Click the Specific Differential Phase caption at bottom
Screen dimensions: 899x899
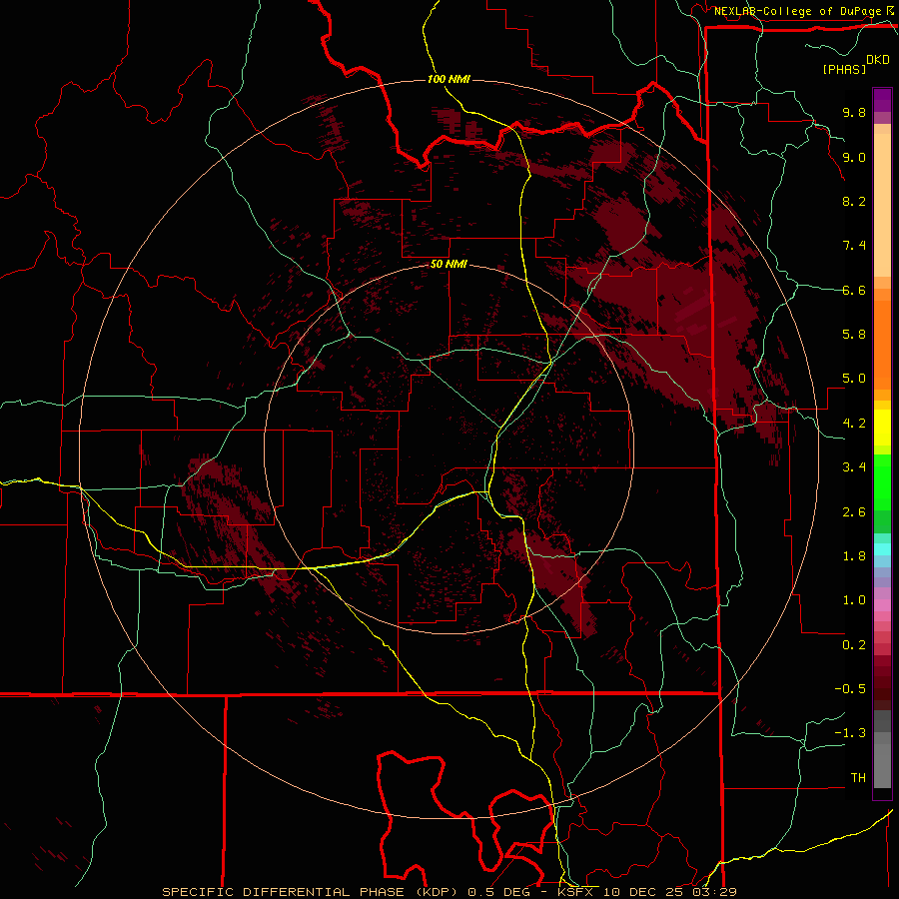(x=449, y=892)
